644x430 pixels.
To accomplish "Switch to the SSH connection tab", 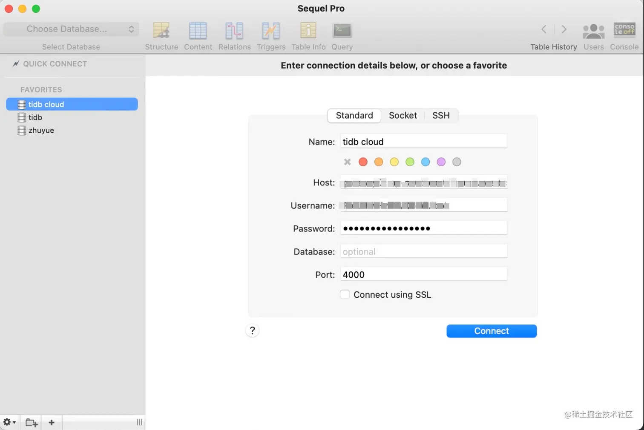I will point(441,115).
